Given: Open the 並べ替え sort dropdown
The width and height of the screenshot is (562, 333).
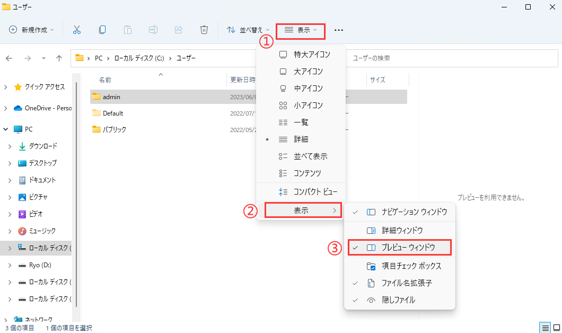Looking at the screenshot, I should click(x=248, y=30).
